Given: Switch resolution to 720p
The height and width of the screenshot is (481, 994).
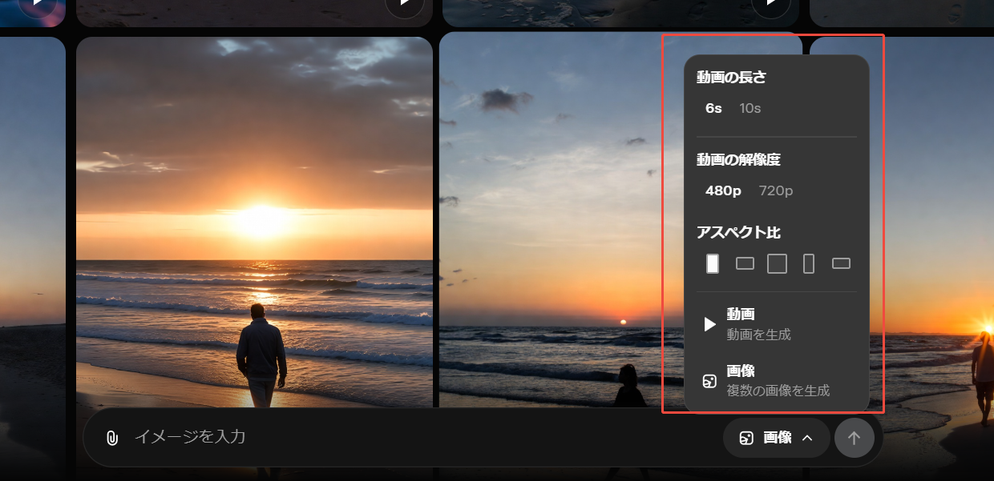Looking at the screenshot, I should (x=770, y=190).
